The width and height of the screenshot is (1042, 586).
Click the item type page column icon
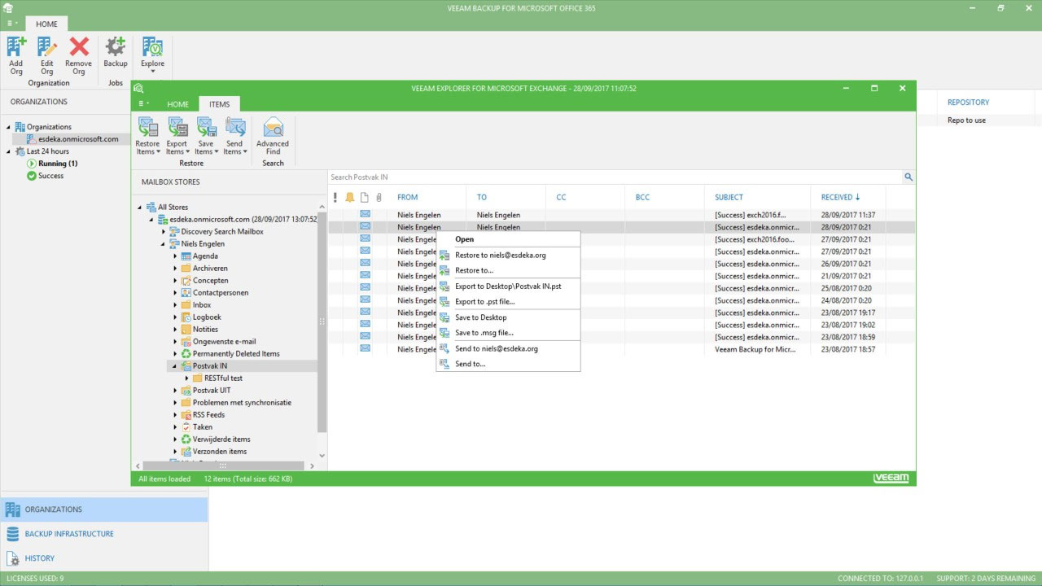[x=365, y=197]
